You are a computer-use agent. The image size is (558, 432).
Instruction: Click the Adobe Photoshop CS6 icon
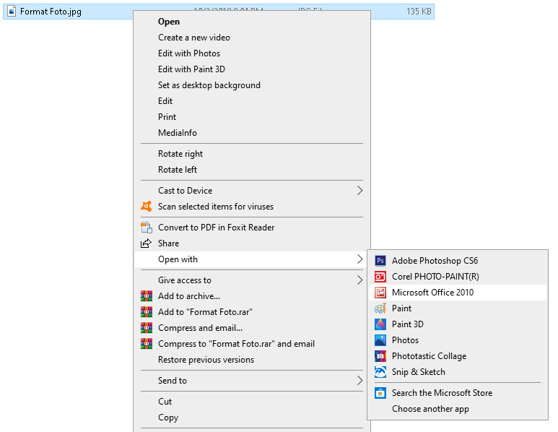(380, 261)
